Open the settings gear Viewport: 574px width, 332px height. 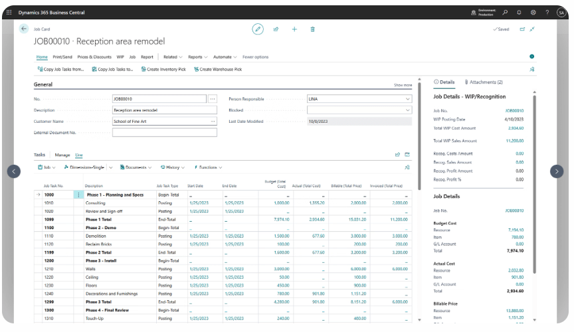(x=533, y=12)
